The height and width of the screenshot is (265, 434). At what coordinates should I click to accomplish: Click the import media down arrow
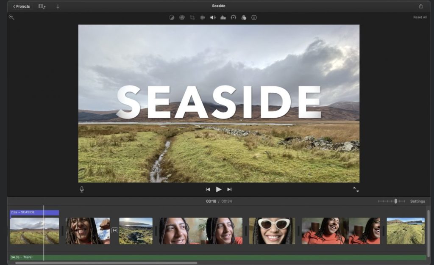58,6
